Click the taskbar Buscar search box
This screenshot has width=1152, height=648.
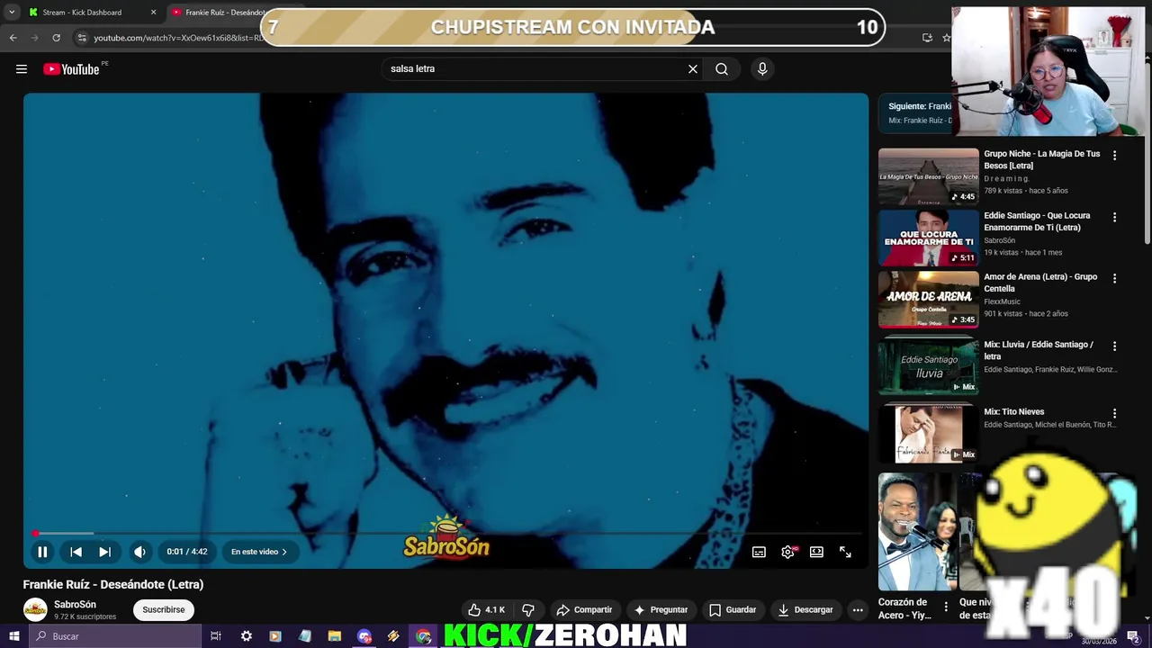click(114, 636)
